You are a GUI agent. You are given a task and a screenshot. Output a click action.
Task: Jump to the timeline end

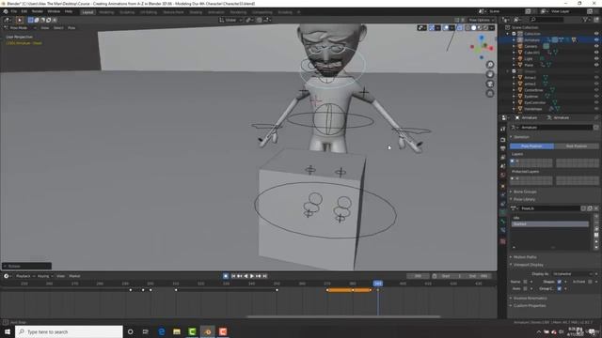(264, 276)
